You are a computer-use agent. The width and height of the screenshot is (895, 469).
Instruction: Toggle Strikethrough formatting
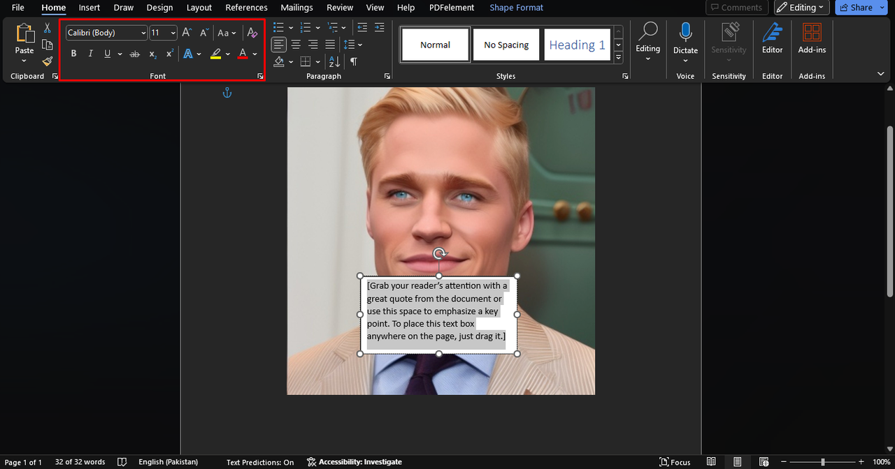tap(135, 54)
